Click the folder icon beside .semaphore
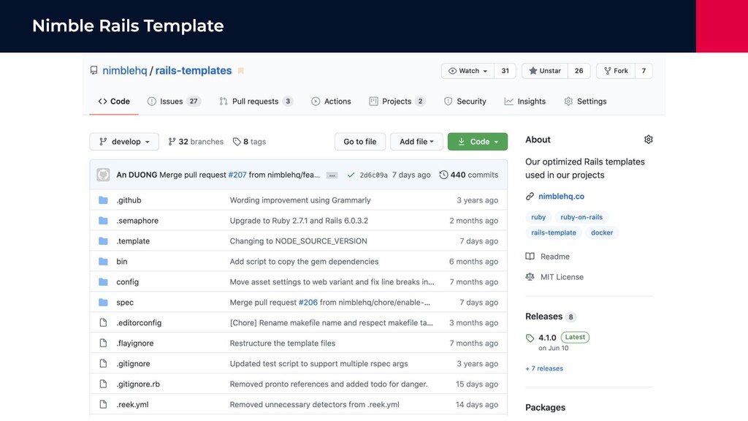This screenshot has width=748, height=421. click(x=103, y=221)
